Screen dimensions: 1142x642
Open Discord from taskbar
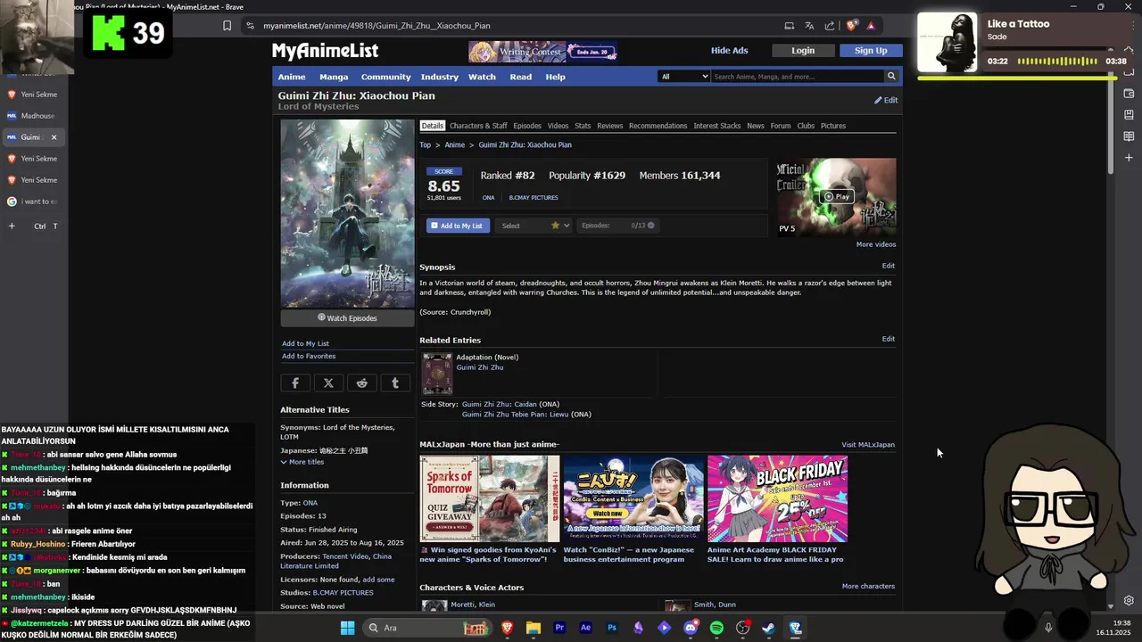[691, 628]
